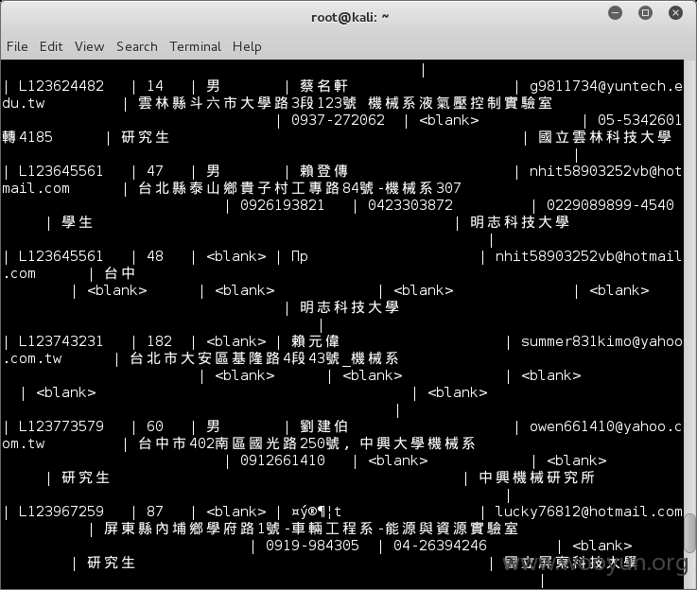The height and width of the screenshot is (590, 697).
Task: Click the email owen661410@yahoo.c
Action: pyautogui.click(x=606, y=426)
